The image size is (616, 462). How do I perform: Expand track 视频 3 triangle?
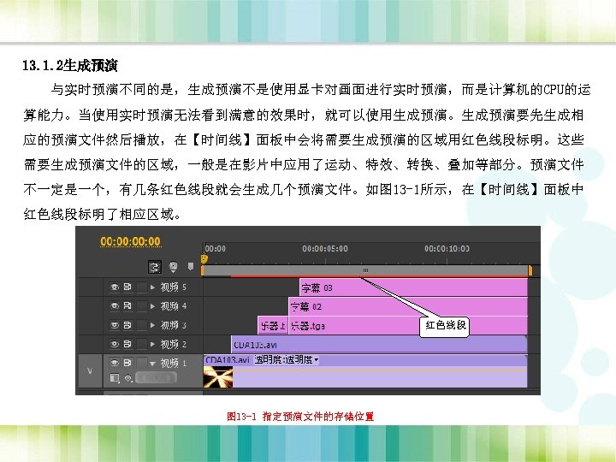click(x=152, y=325)
